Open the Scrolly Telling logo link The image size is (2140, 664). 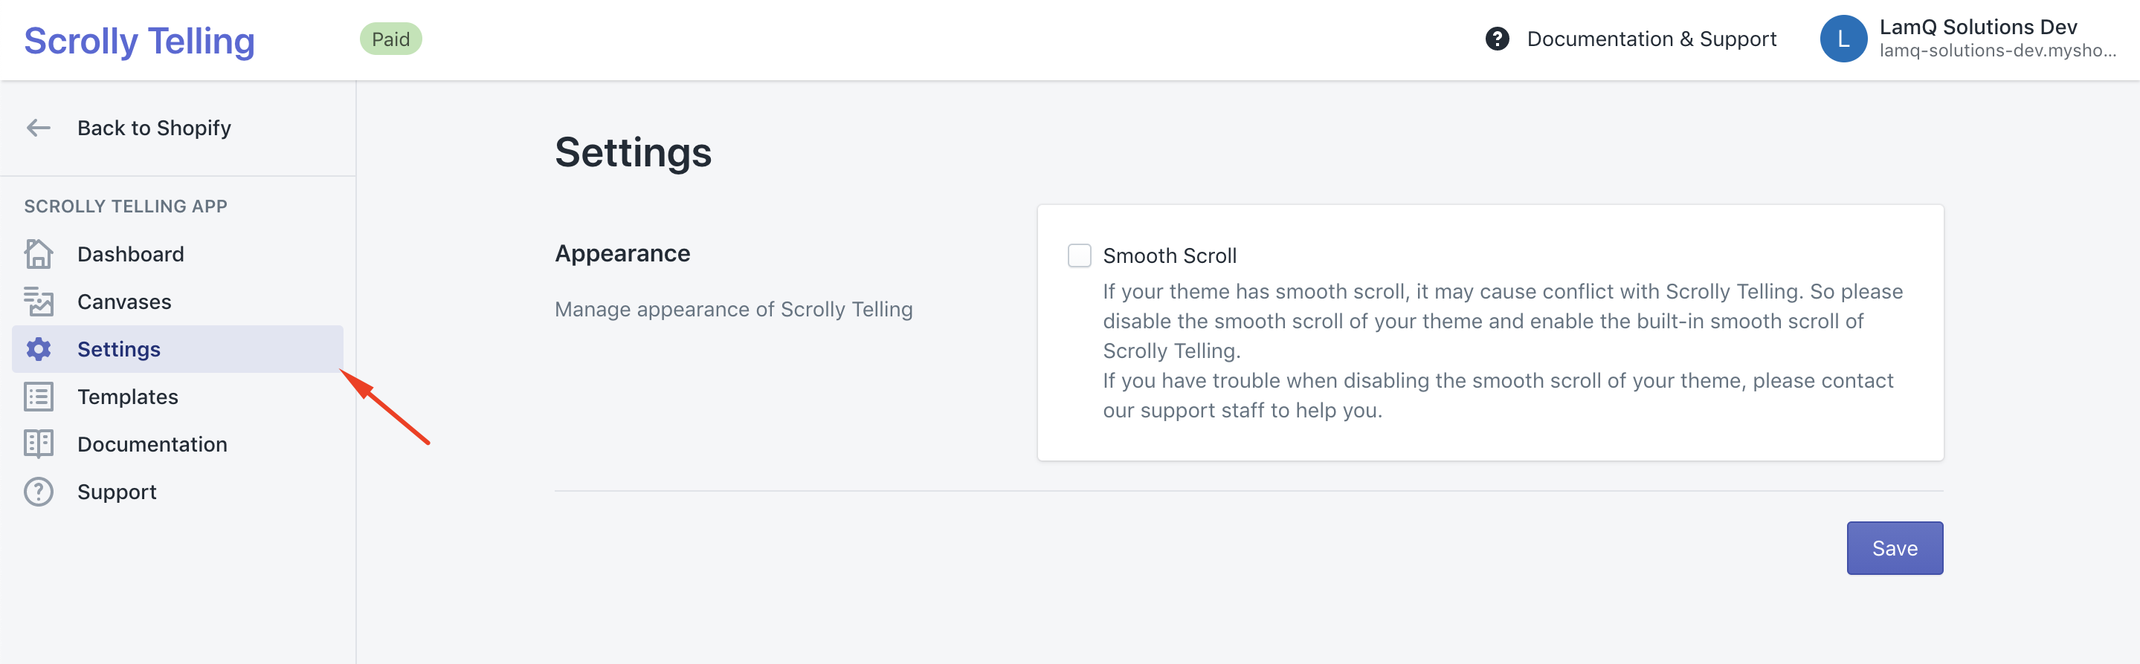(x=140, y=41)
